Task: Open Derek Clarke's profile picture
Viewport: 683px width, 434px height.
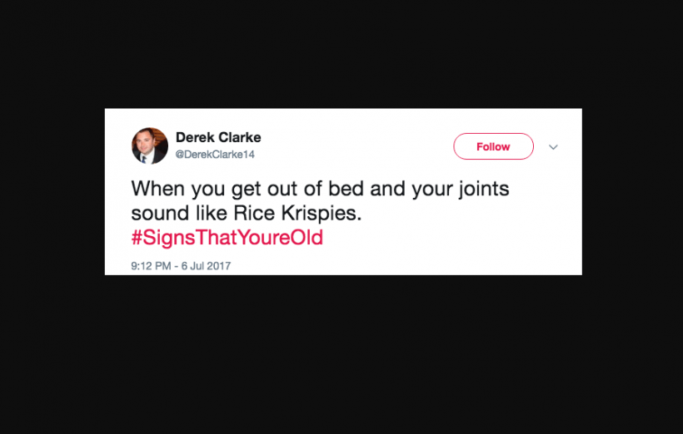Action: pyautogui.click(x=150, y=145)
